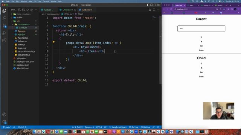241x135 pixels.
Task: Click the New File icon in Explorer header
Action: click(x=19, y=10)
